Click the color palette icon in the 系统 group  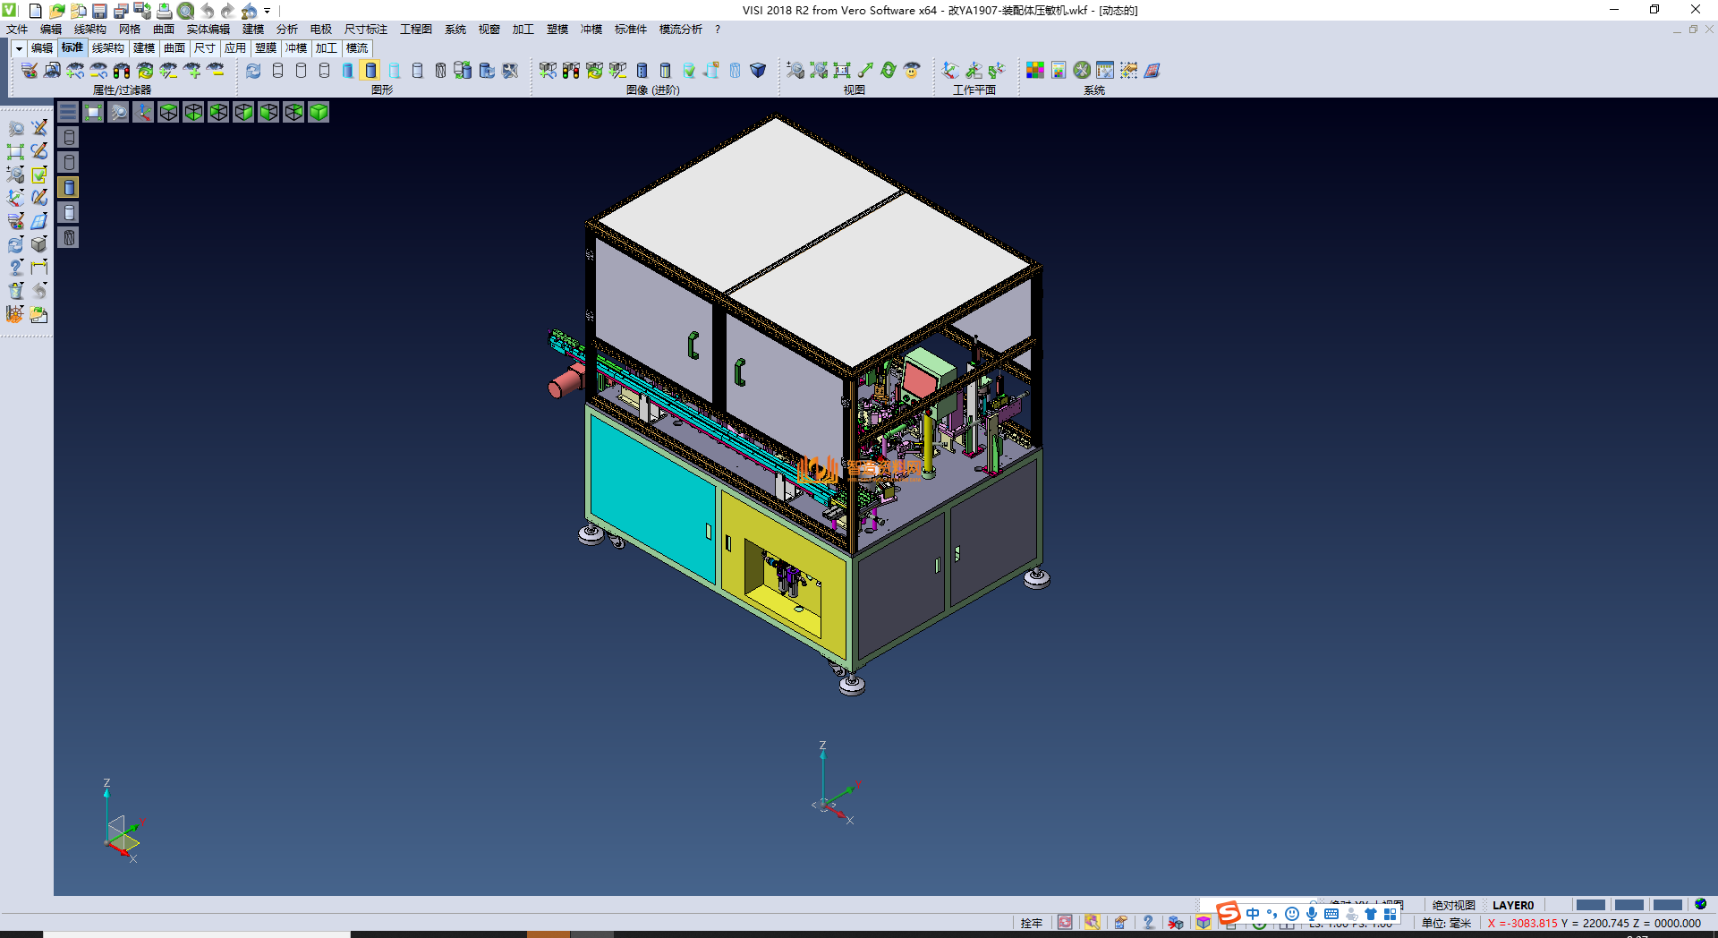(1035, 71)
